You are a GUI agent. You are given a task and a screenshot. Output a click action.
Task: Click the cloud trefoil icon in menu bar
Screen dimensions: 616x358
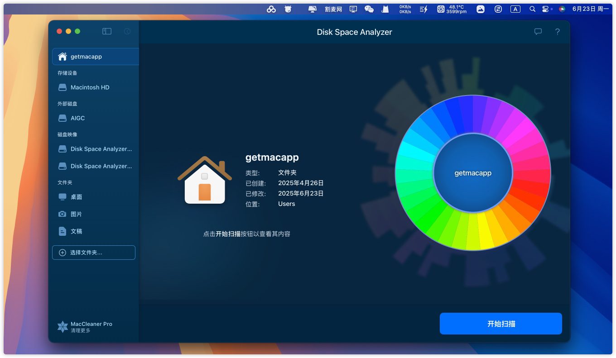271,9
